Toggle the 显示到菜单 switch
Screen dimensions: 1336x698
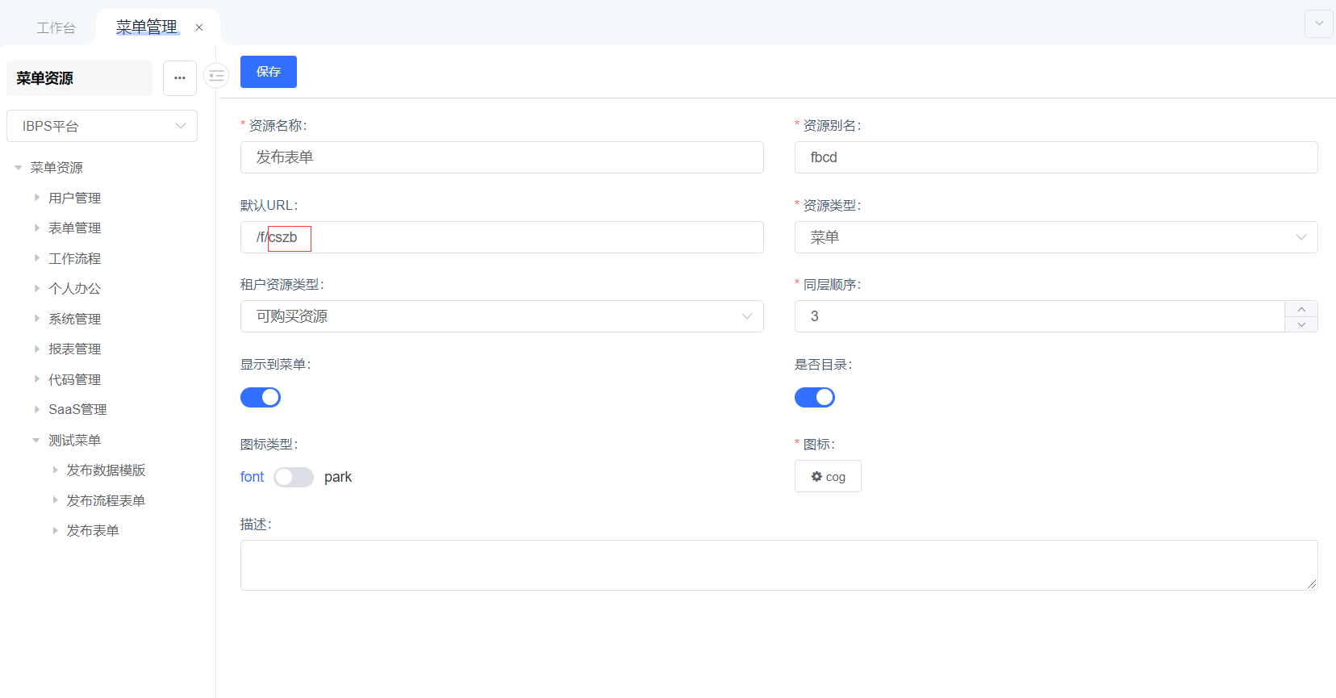[261, 398]
